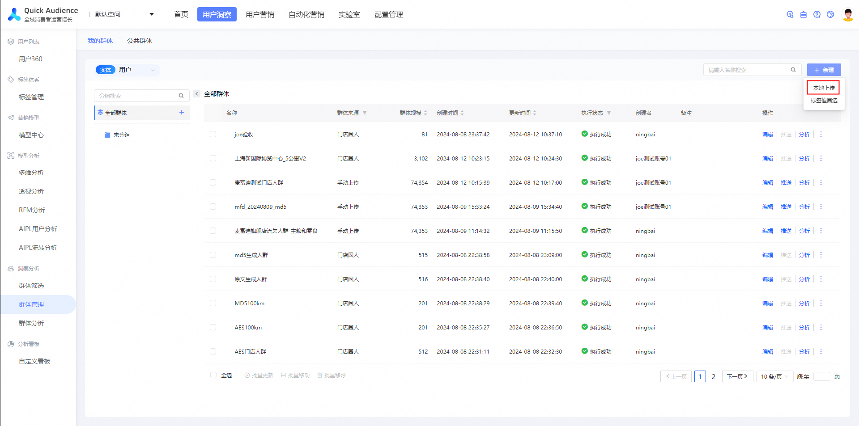Sort by 更新时间 column arrows

(x=535, y=113)
